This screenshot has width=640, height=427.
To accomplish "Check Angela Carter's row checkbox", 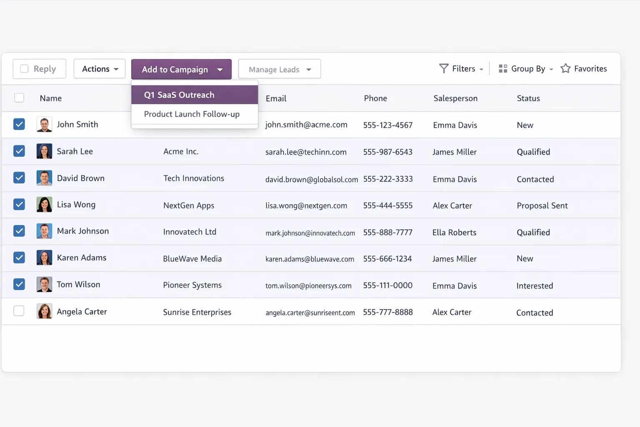I will point(19,311).
